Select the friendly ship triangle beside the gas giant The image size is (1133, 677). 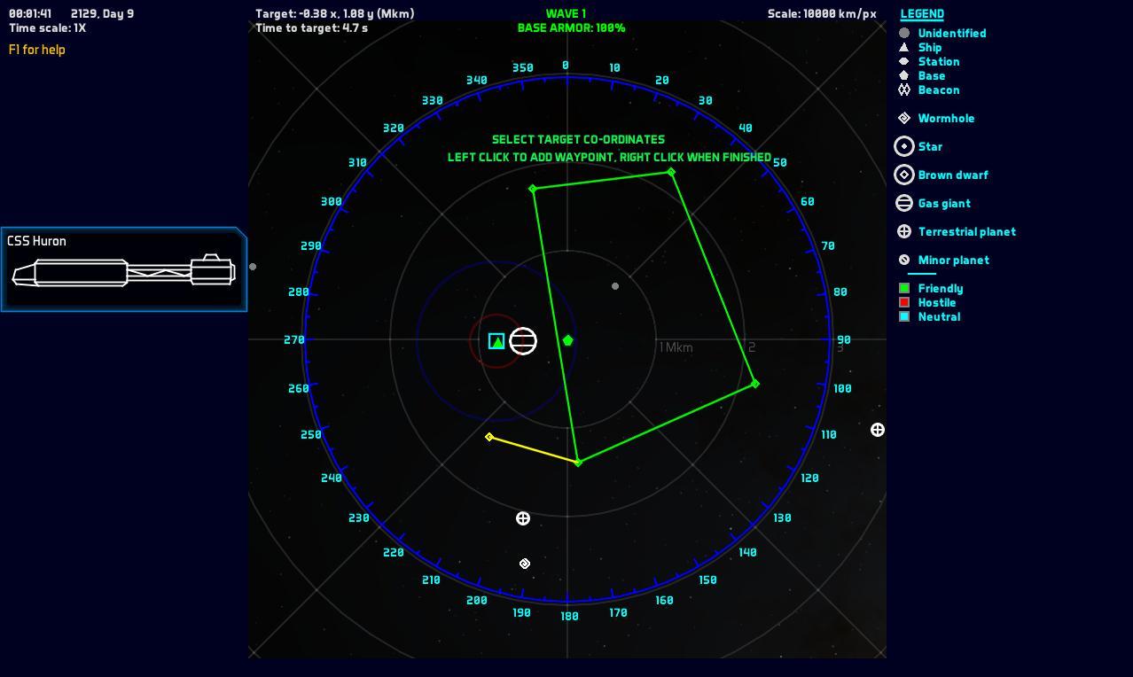[x=496, y=341]
